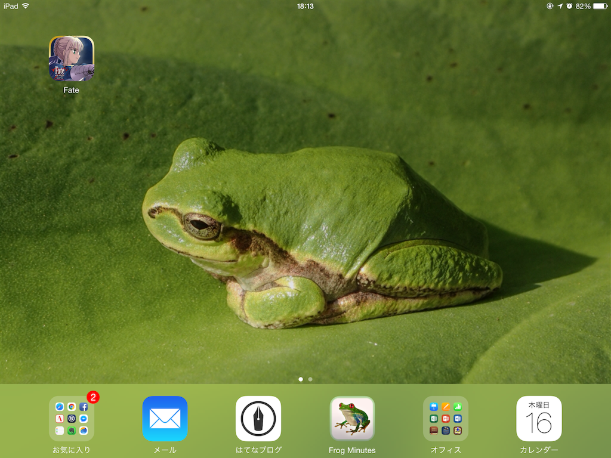This screenshot has width=611, height=458.
Task: Go to second home screen page dot
Action: point(310,379)
